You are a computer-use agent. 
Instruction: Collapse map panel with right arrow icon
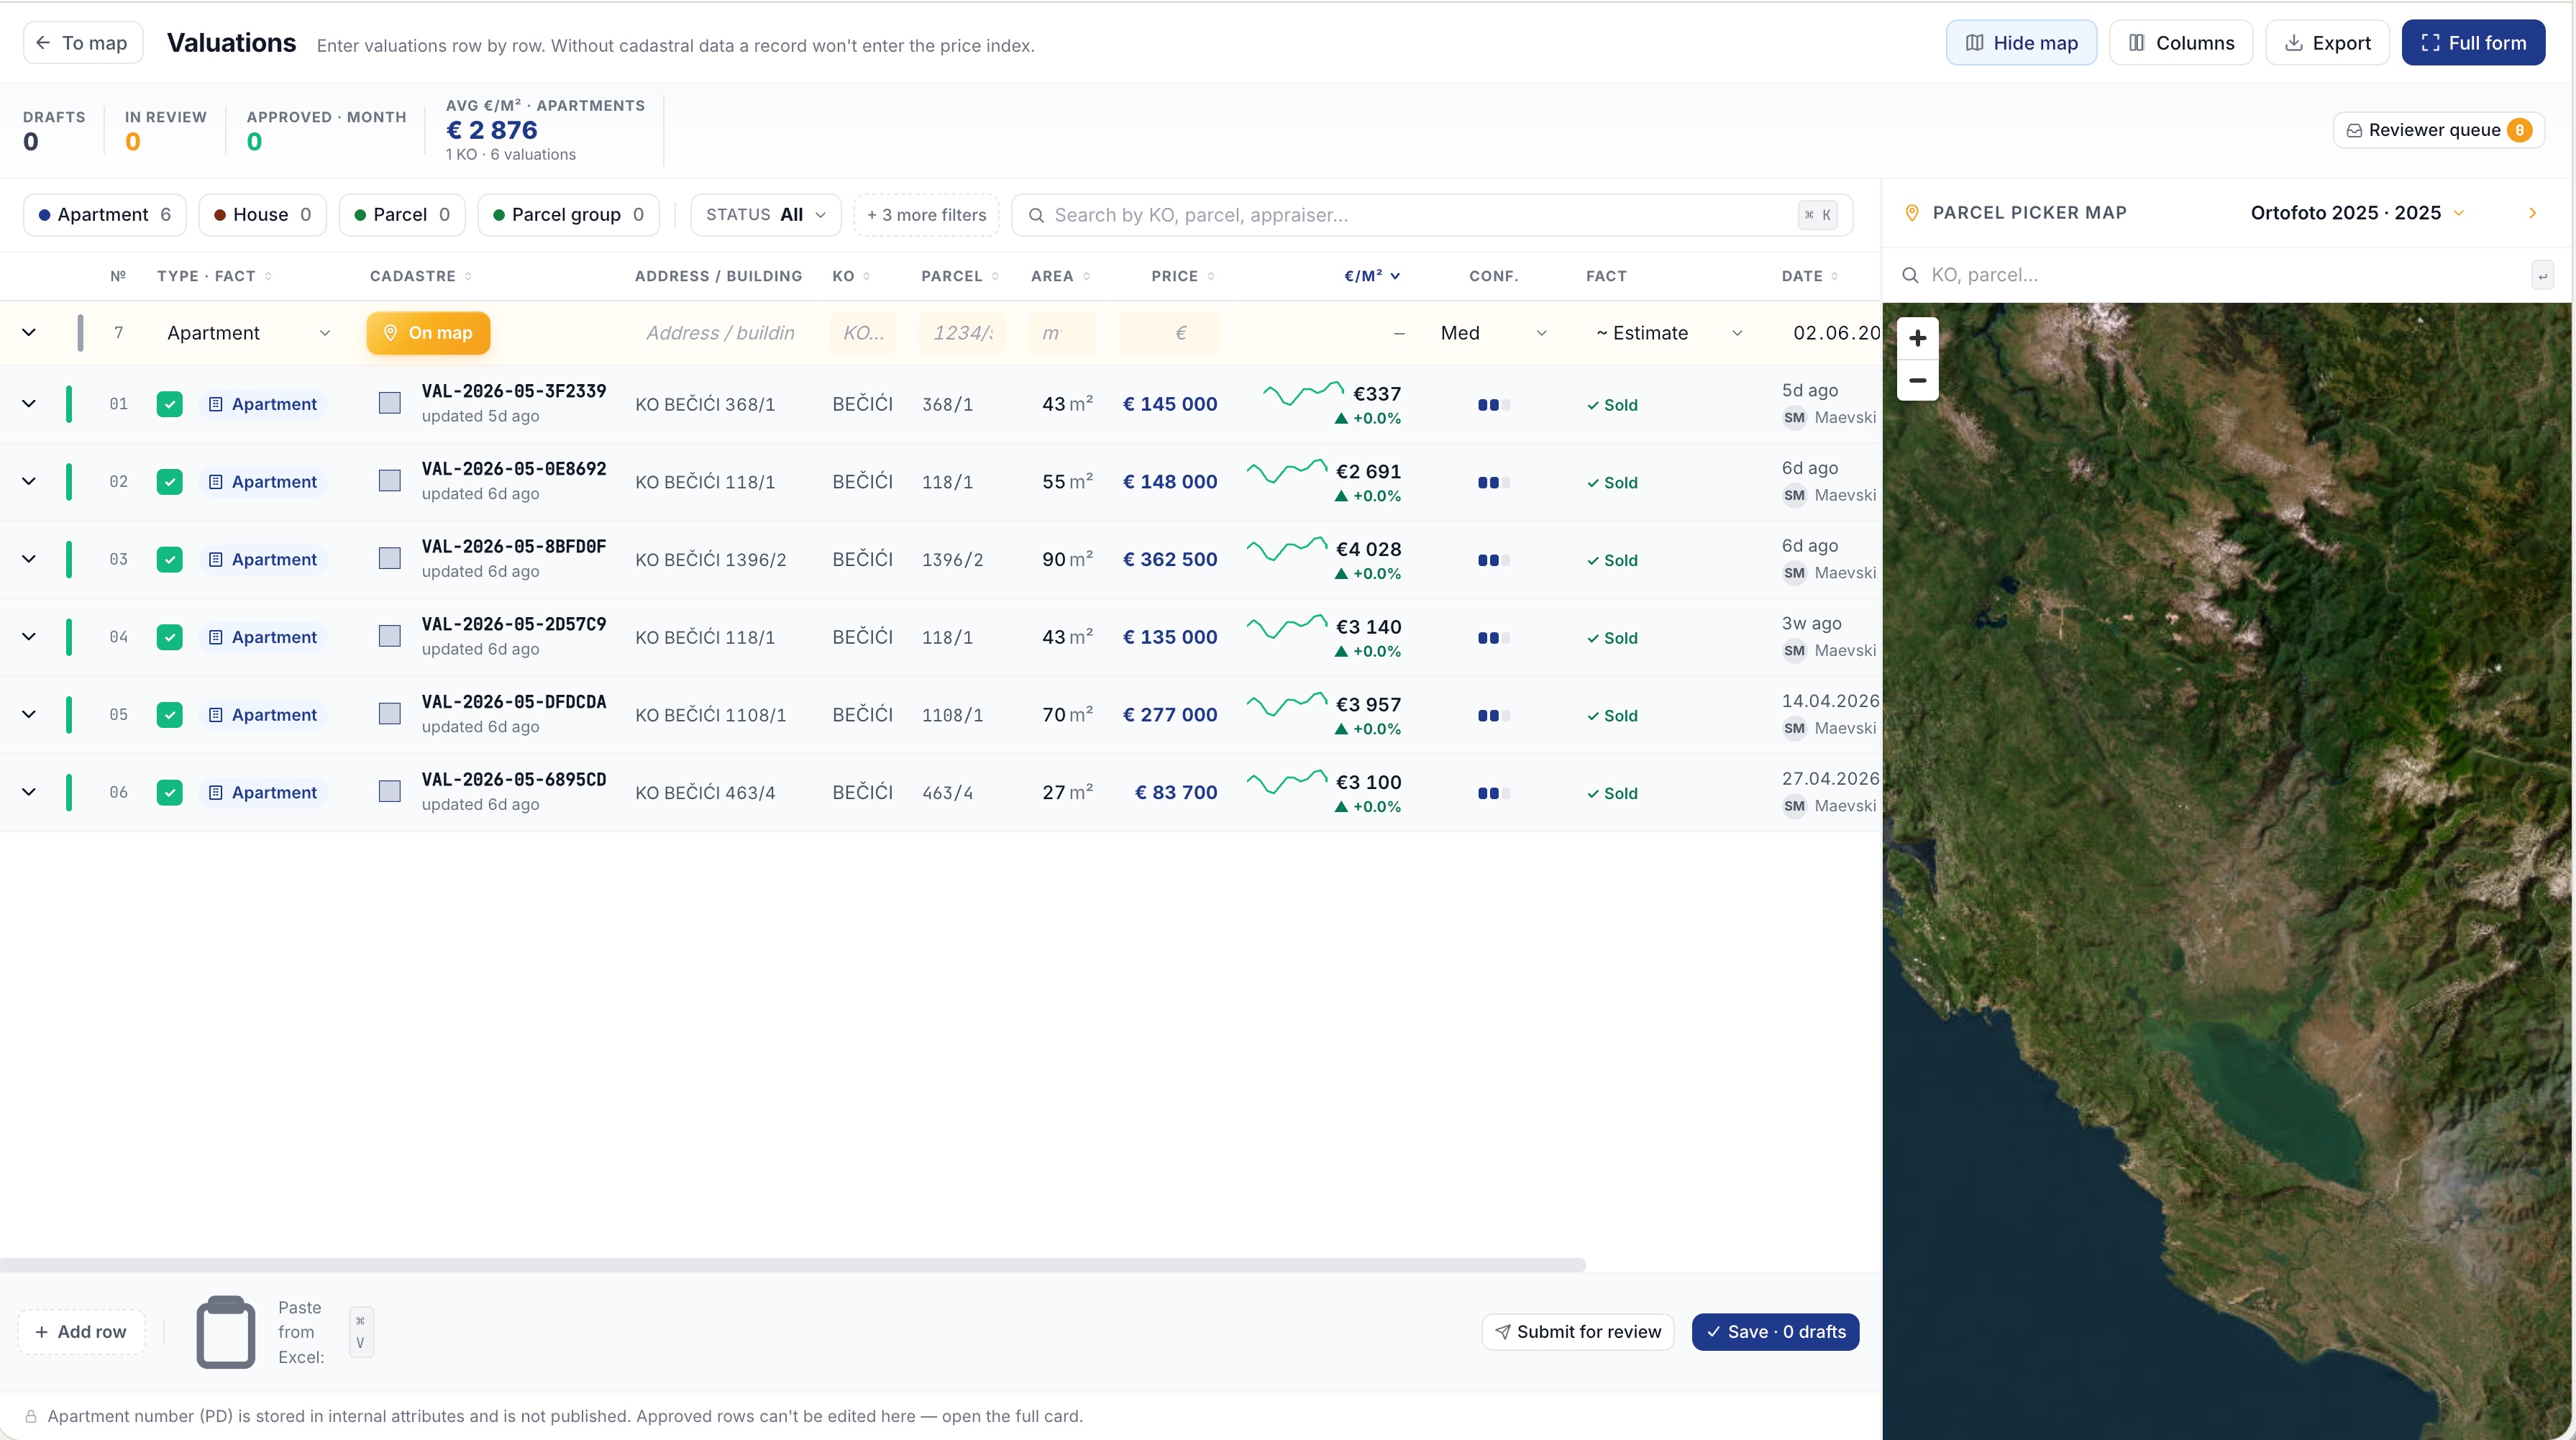(2532, 213)
